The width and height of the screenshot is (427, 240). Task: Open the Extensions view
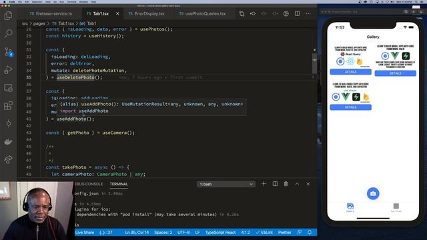[8, 105]
